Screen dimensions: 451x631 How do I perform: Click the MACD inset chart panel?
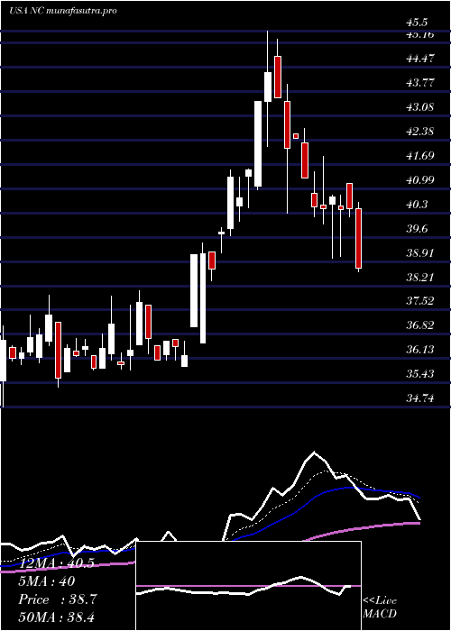(248, 586)
